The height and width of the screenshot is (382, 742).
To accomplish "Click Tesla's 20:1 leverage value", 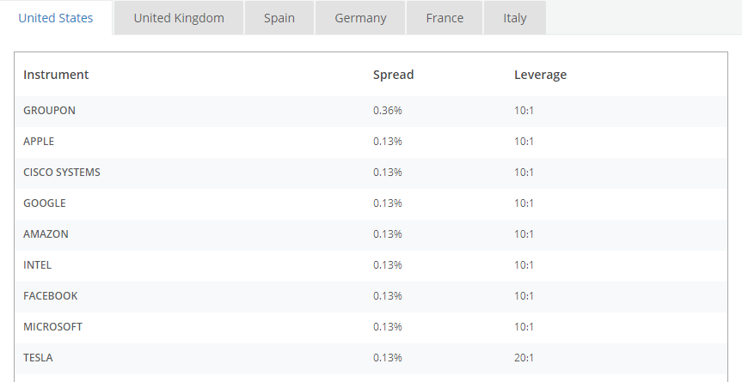I will pyautogui.click(x=524, y=358).
